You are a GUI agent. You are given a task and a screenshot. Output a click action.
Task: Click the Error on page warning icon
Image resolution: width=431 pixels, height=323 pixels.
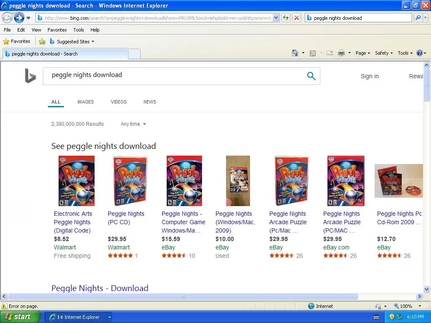(x=4, y=306)
